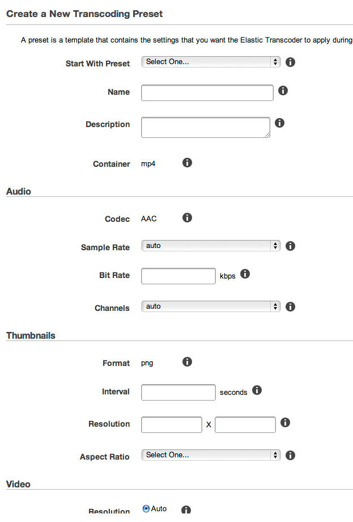Show info for thumbnail Format png
The image size is (353, 522).
click(187, 362)
